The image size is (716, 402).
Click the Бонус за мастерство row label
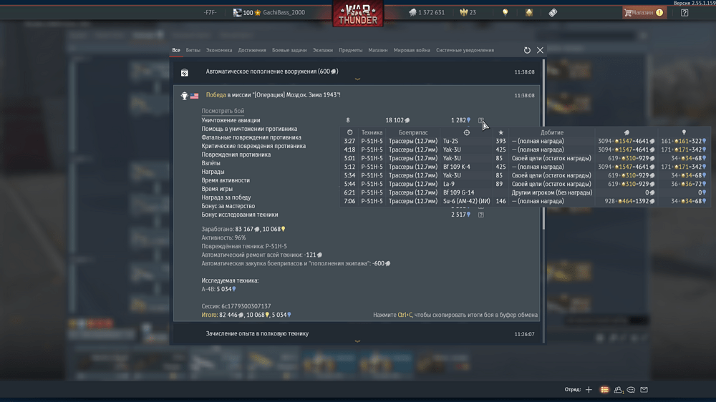point(228,206)
